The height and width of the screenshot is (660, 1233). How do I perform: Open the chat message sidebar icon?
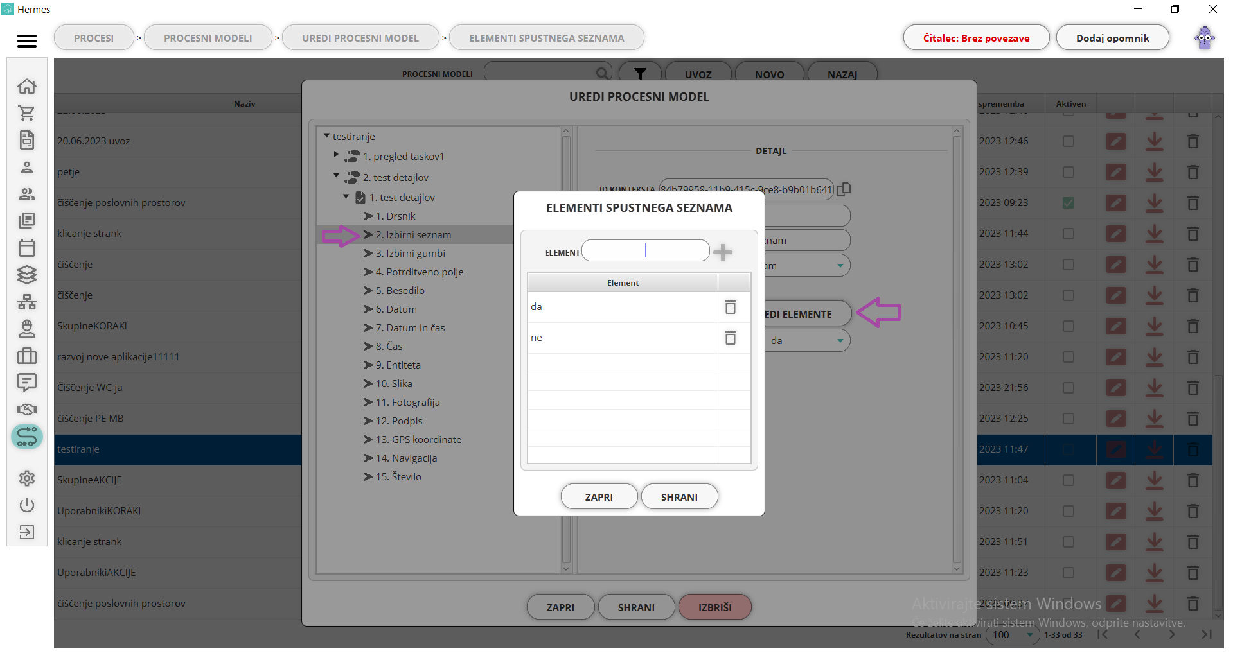click(27, 383)
